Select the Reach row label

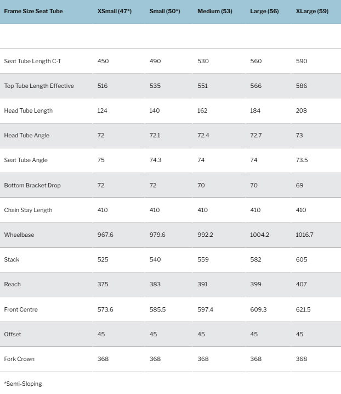[x=13, y=284]
